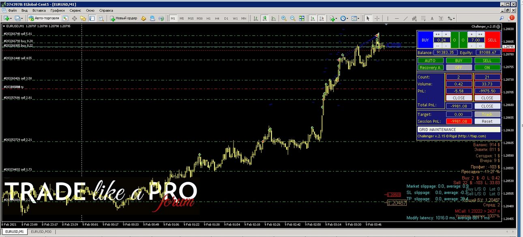Switch timeframe to M30

(199, 18)
